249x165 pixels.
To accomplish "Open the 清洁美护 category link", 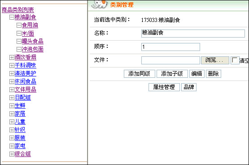I will coord(26,74).
